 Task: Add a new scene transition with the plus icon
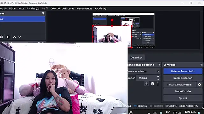point(147,84)
